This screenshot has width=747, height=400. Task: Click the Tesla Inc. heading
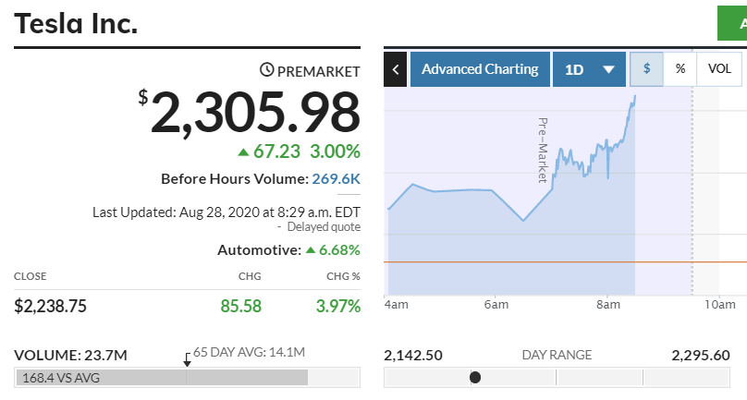pos(77,24)
